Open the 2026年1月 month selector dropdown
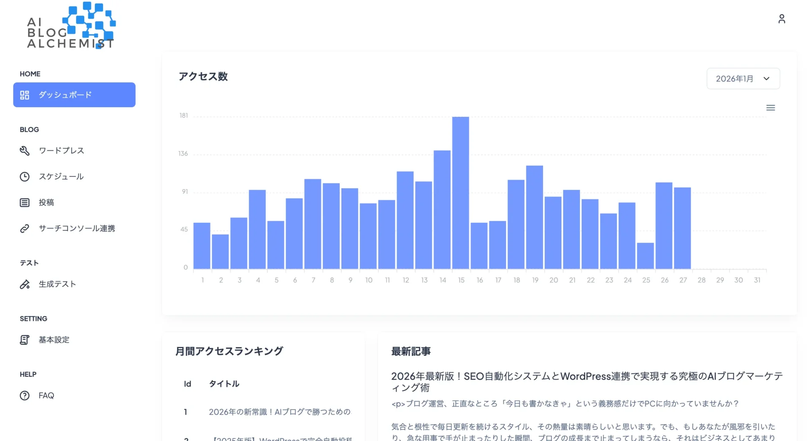The width and height of the screenshot is (810, 441). click(743, 78)
